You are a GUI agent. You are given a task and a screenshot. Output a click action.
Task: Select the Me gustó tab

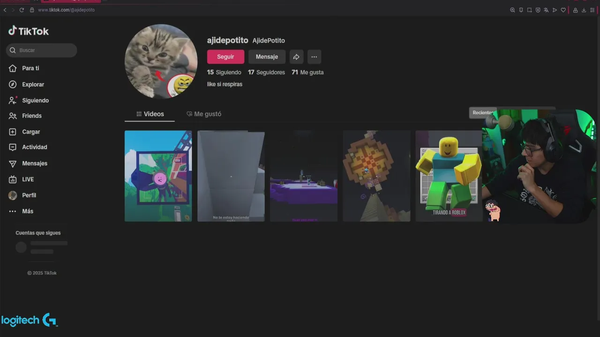pyautogui.click(x=204, y=114)
